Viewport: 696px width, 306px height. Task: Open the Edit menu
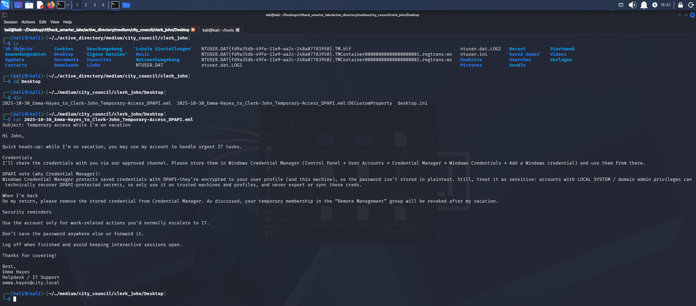click(x=43, y=22)
